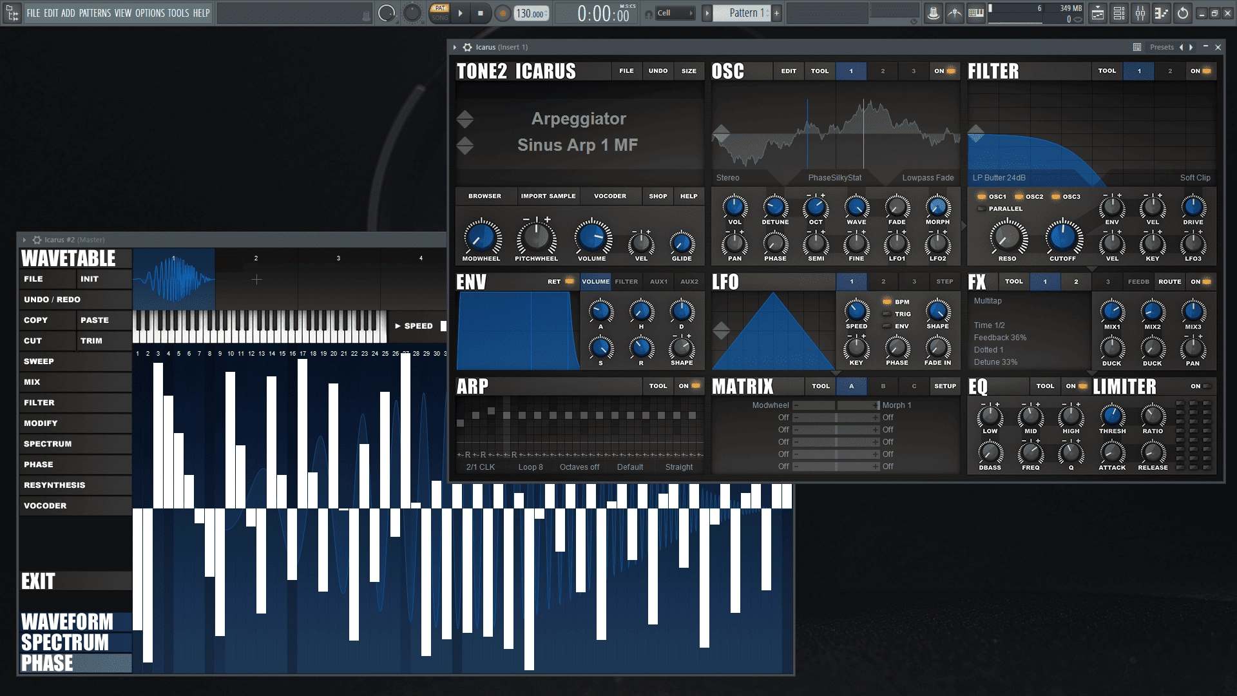
Task: Go to previous preset arrow in Icarus
Action: 1181,47
